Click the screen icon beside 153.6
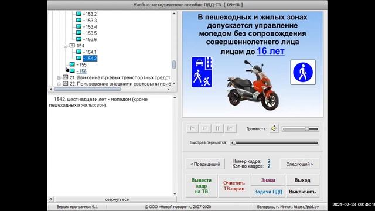The width and height of the screenshot is (375, 211). (x=79, y=39)
